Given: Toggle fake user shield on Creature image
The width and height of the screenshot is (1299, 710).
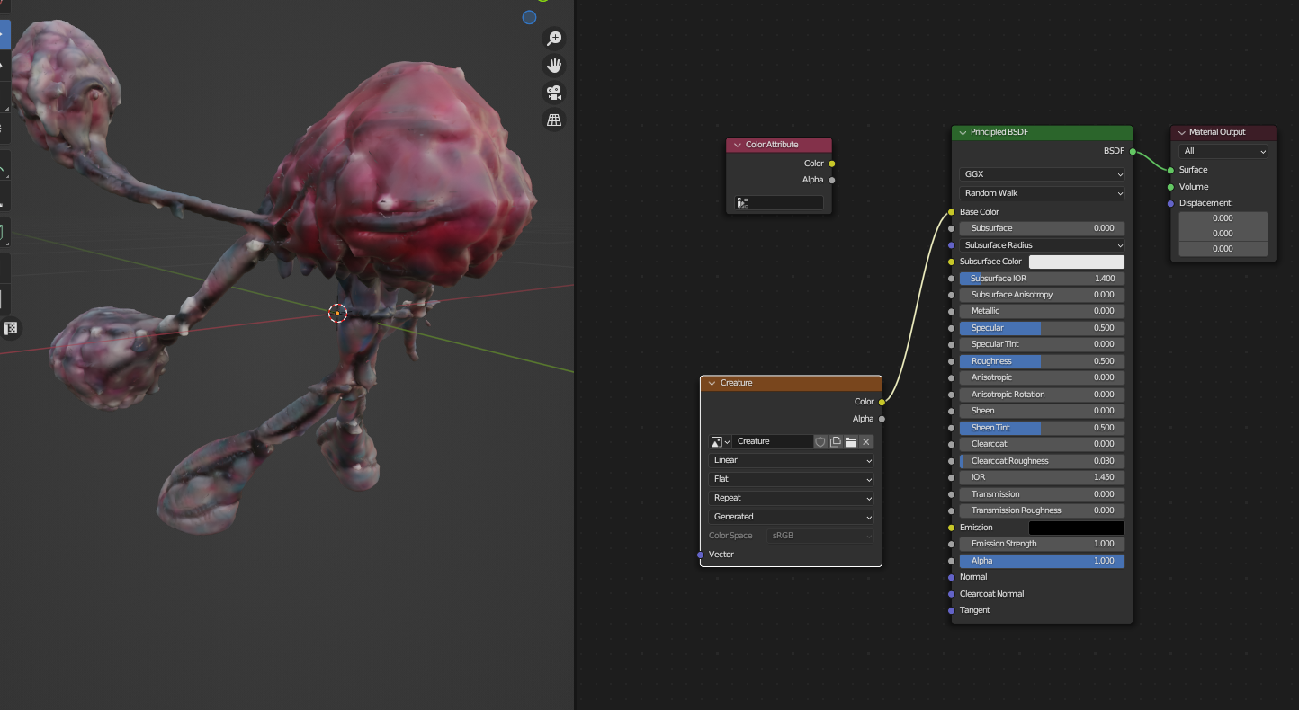Looking at the screenshot, I should pyautogui.click(x=820, y=441).
